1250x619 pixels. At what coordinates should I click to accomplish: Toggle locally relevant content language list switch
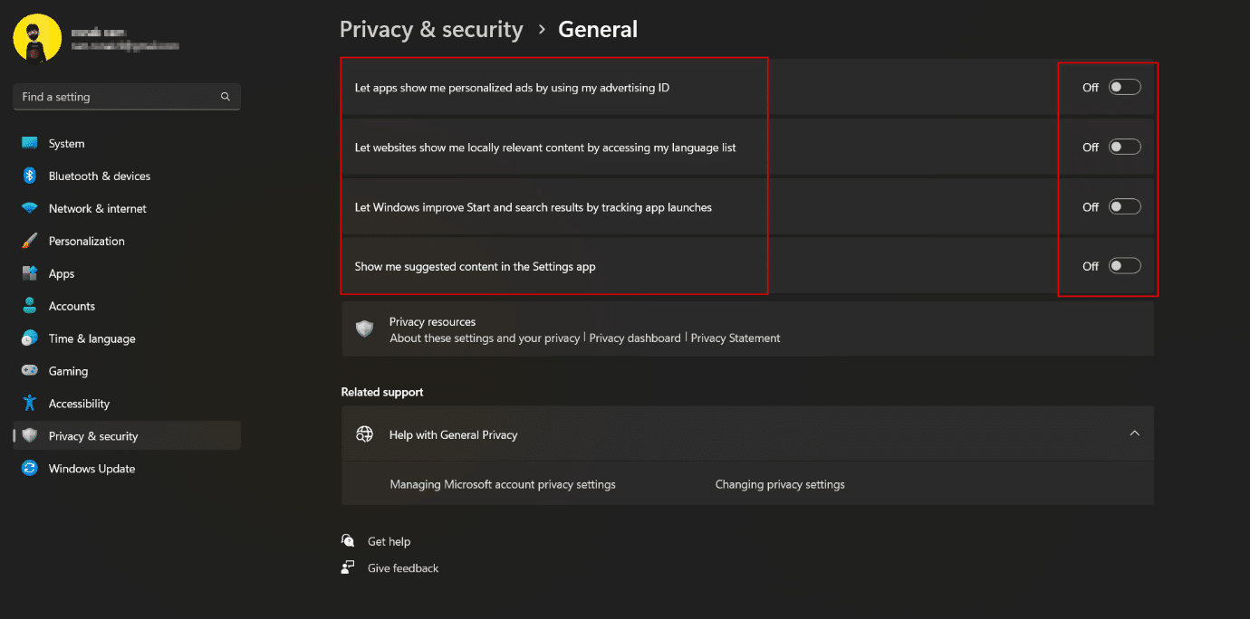pos(1124,148)
